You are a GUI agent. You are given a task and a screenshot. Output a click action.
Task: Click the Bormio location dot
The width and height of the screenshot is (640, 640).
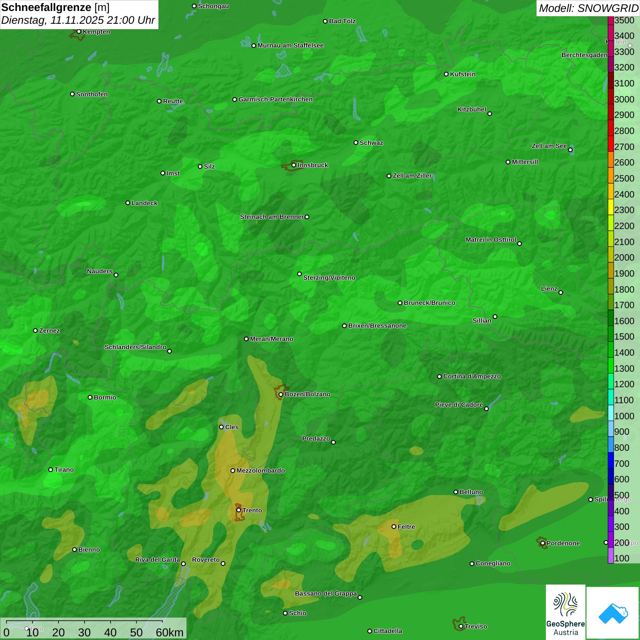90,397
